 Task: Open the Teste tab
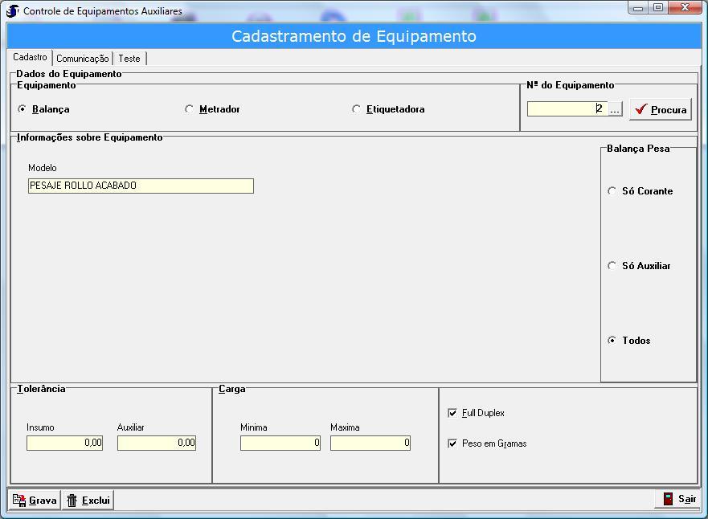pos(129,59)
